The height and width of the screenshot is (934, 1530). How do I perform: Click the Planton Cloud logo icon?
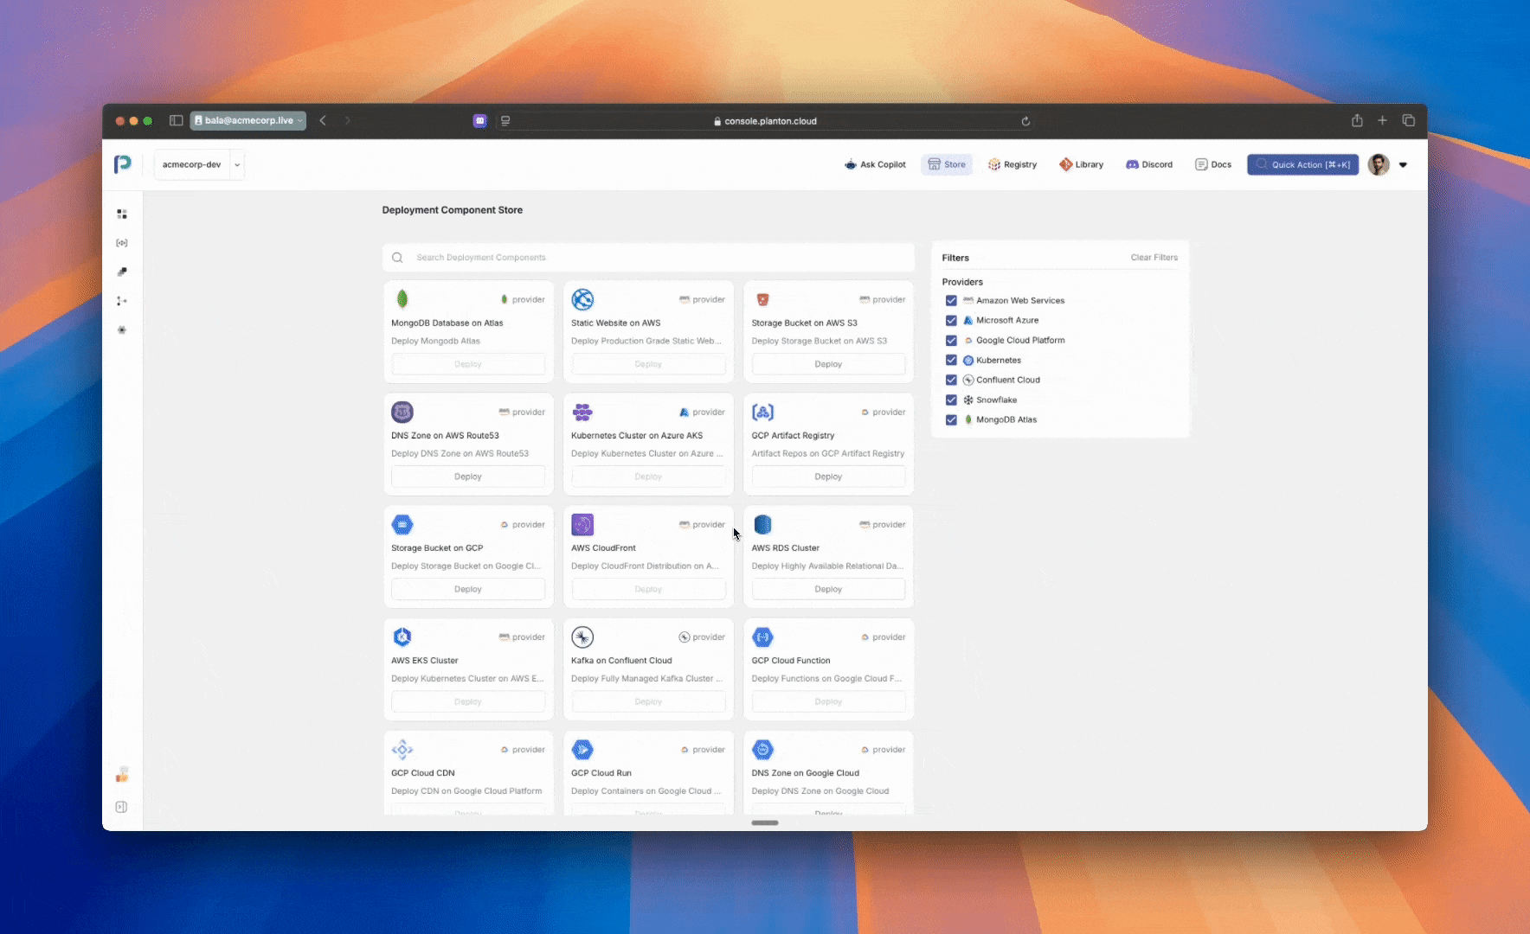123,164
